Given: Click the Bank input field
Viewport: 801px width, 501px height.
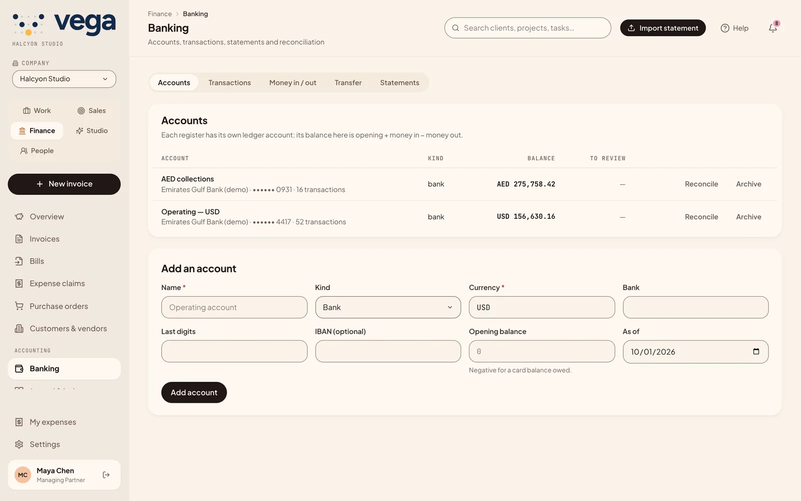Looking at the screenshot, I should [695, 307].
